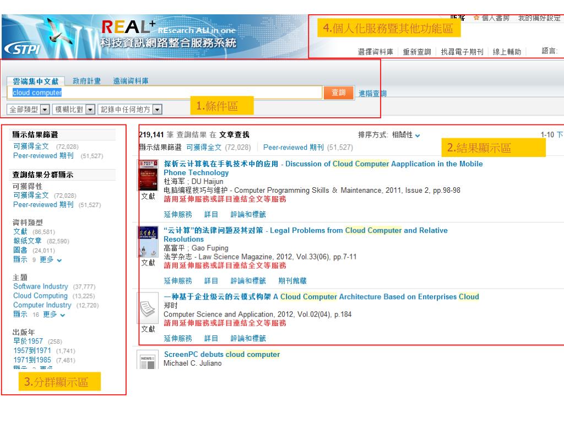Screen dimensions: 564x423
Task: Filter publication year 1971到1985
Action: point(32,360)
